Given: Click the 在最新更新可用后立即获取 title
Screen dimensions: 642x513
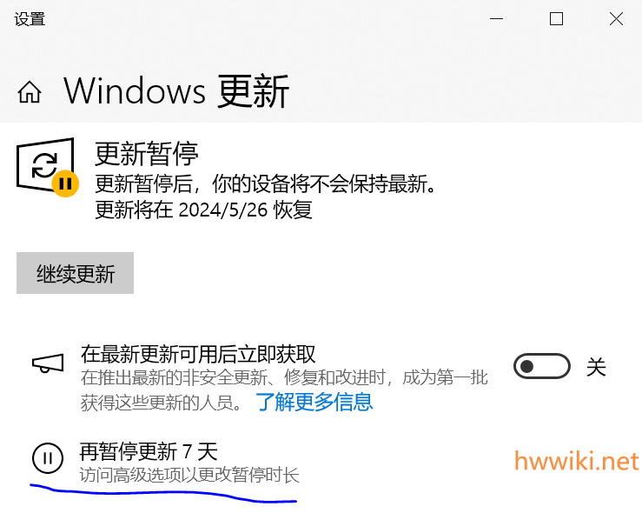Looking at the screenshot, I should coord(198,354).
